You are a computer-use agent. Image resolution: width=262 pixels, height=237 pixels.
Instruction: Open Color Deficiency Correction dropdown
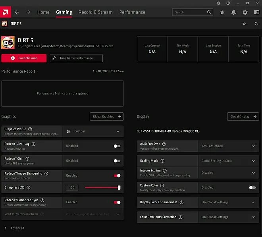pos(228,217)
